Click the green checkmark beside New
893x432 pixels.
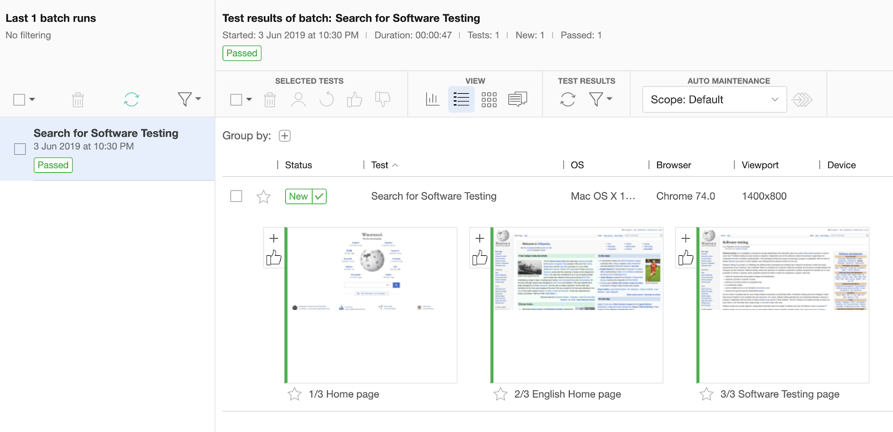click(319, 196)
